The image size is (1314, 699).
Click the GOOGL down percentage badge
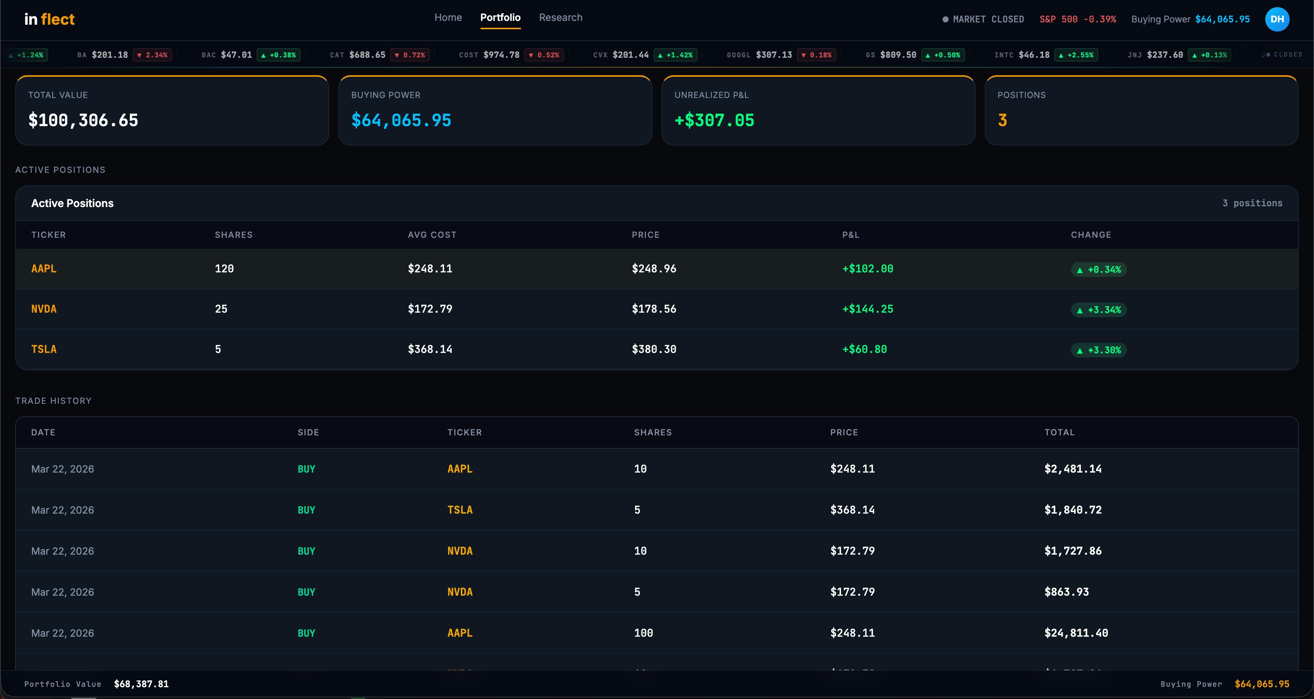(x=816, y=55)
